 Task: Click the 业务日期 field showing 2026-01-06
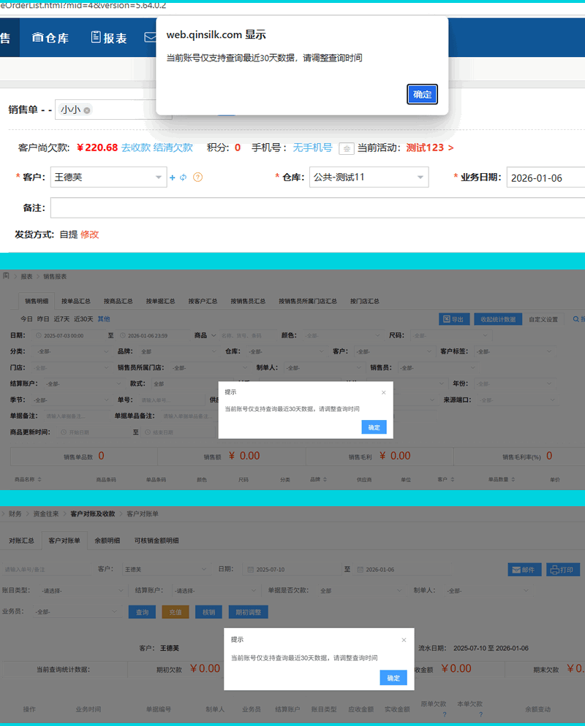[545, 177]
